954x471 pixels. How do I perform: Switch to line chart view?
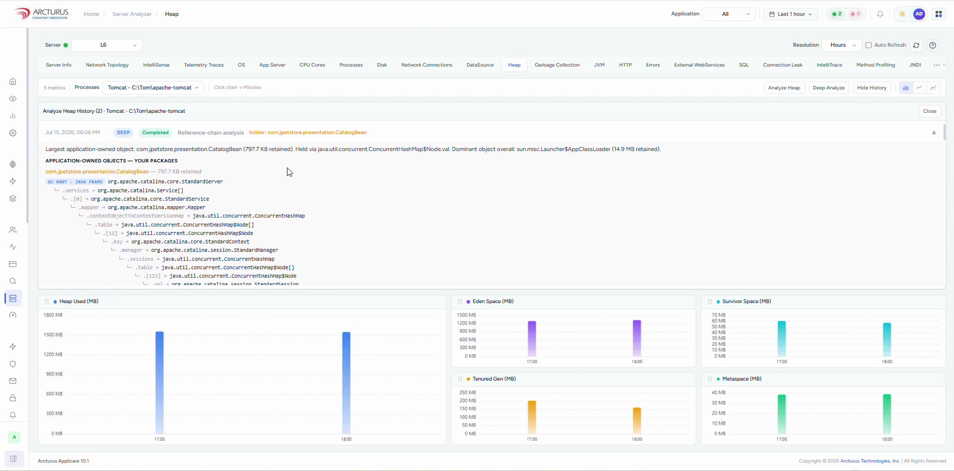point(920,88)
